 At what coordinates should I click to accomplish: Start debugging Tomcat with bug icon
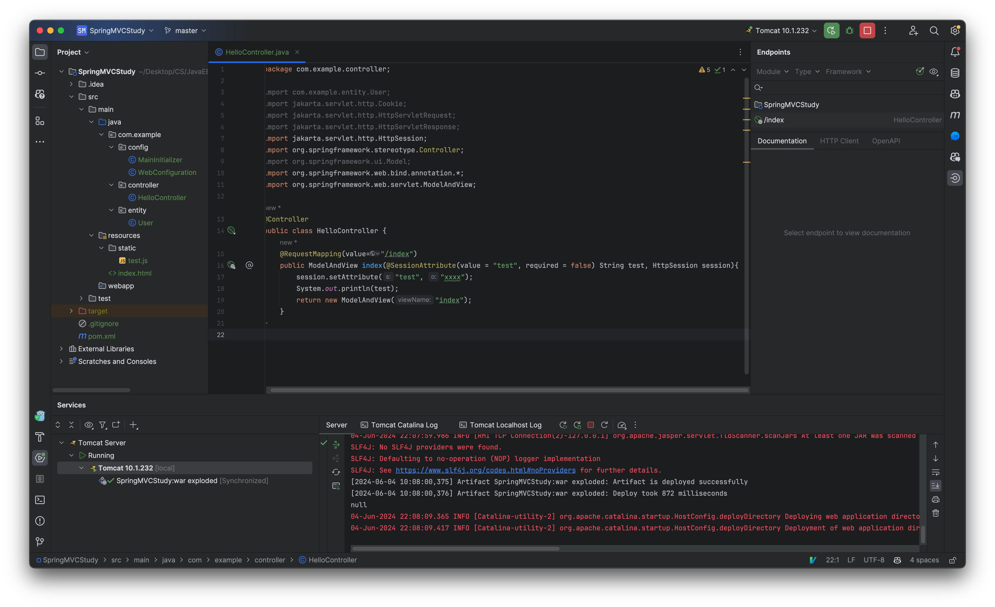[849, 31]
